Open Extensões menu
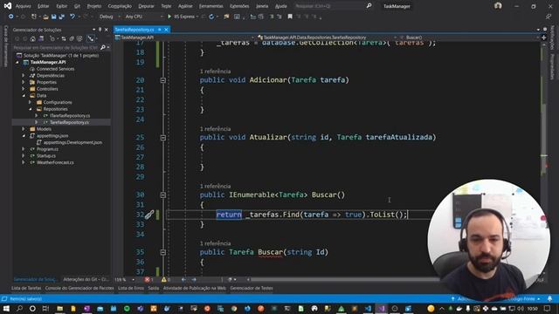This screenshot has width=559, height=314. point(239,6)
